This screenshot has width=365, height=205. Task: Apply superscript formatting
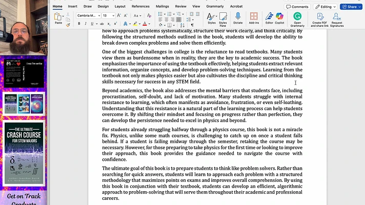click(115, 24)
